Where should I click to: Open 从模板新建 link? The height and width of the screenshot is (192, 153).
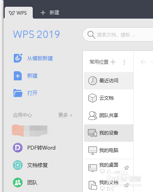(x=40, y=58)
